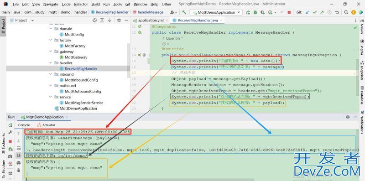
Task: Click the orange IDE update icon
Action: [353, 12]
